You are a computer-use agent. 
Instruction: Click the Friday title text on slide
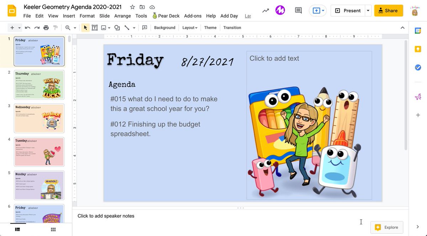135,60
